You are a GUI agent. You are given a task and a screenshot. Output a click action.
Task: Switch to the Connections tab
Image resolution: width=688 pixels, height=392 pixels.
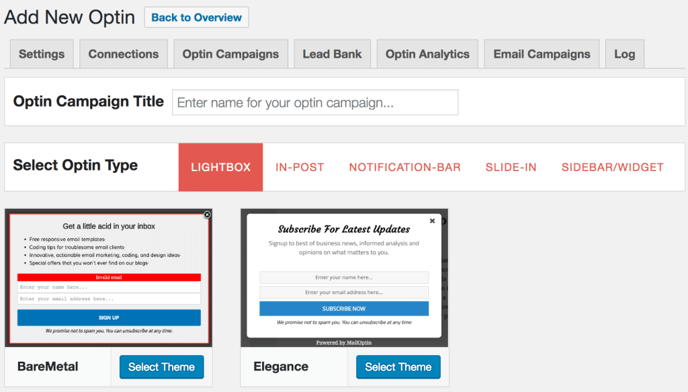(x=124, y=54)
